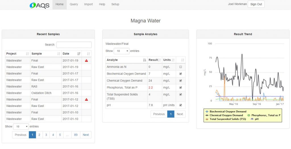
Task: Click Phosphorus, Total as P legend marker
Action: click(249, 115)
